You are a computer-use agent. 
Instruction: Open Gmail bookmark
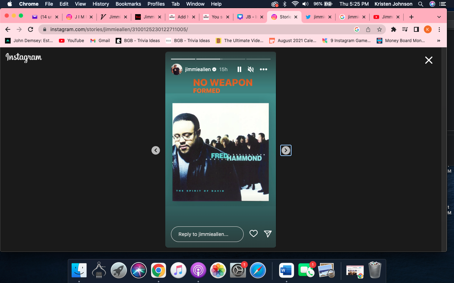point(100,41)
